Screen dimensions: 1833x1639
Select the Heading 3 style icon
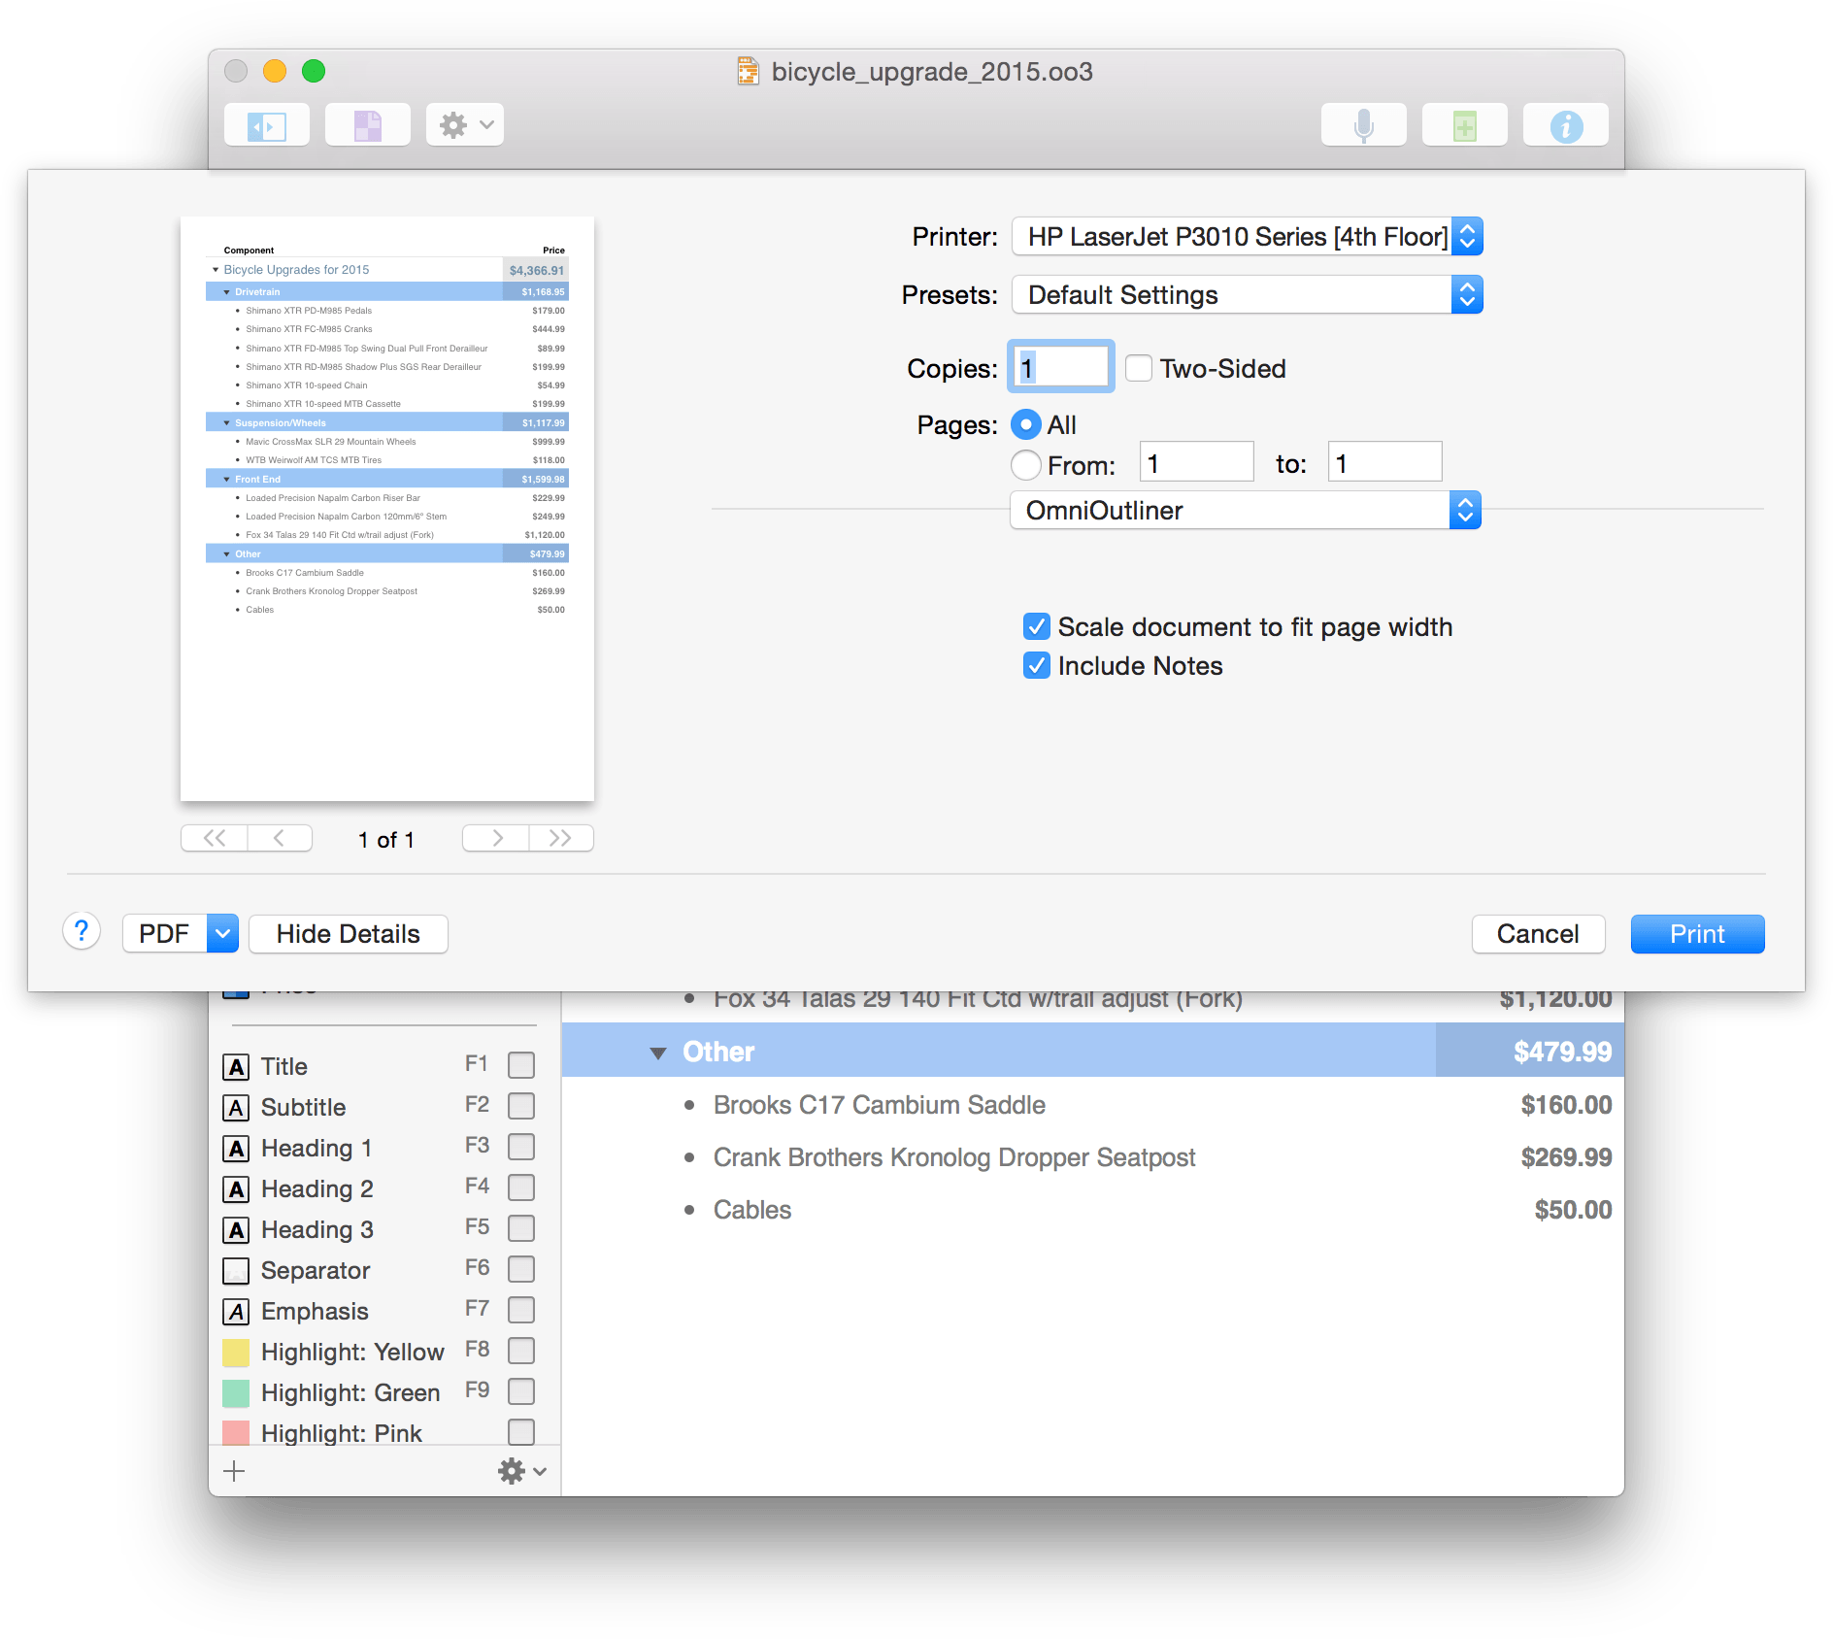tap(236, 1229)
